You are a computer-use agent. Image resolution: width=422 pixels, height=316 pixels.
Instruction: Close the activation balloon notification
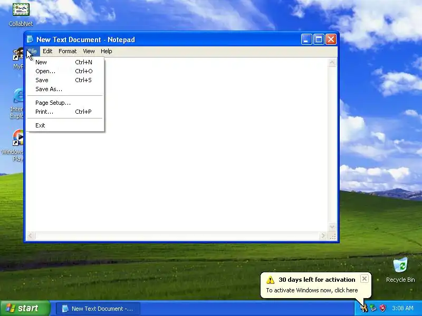point(364,279)
